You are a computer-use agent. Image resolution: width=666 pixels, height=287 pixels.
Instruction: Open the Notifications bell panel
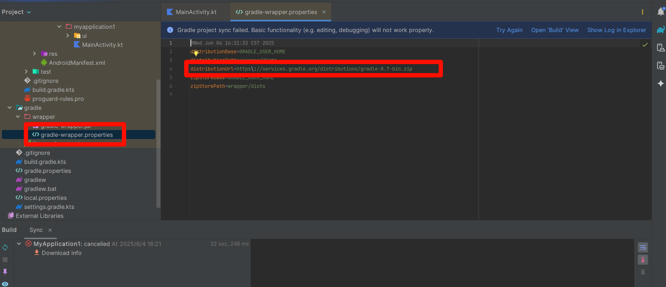[x=661, y=12]
